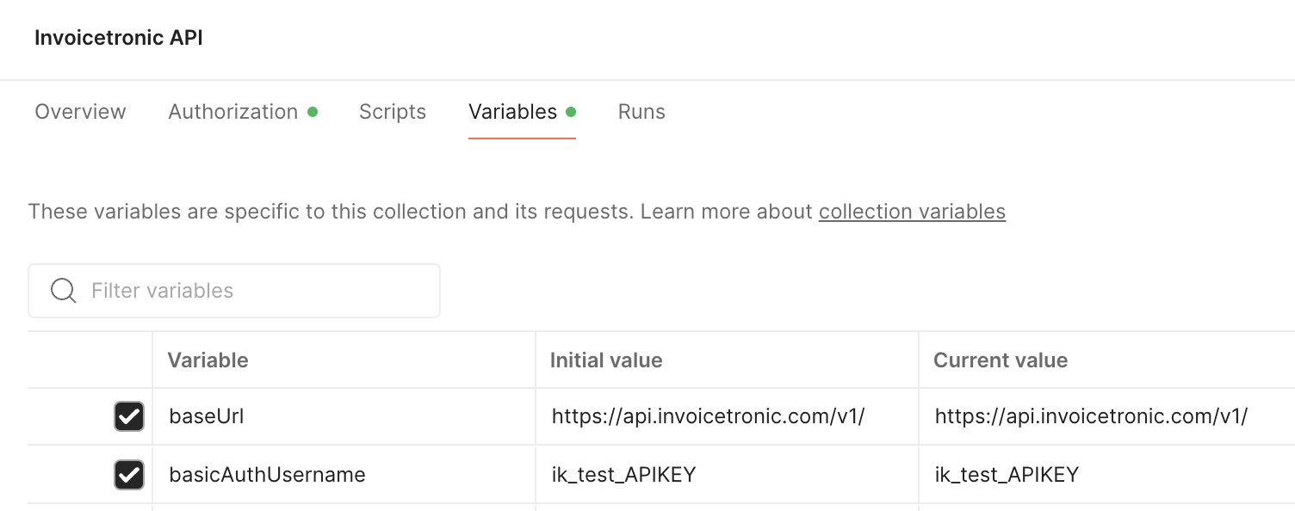The height and width of the screenshot is (511, 1295).
Task: Go to the Runs tab
Action: point(641,112)
